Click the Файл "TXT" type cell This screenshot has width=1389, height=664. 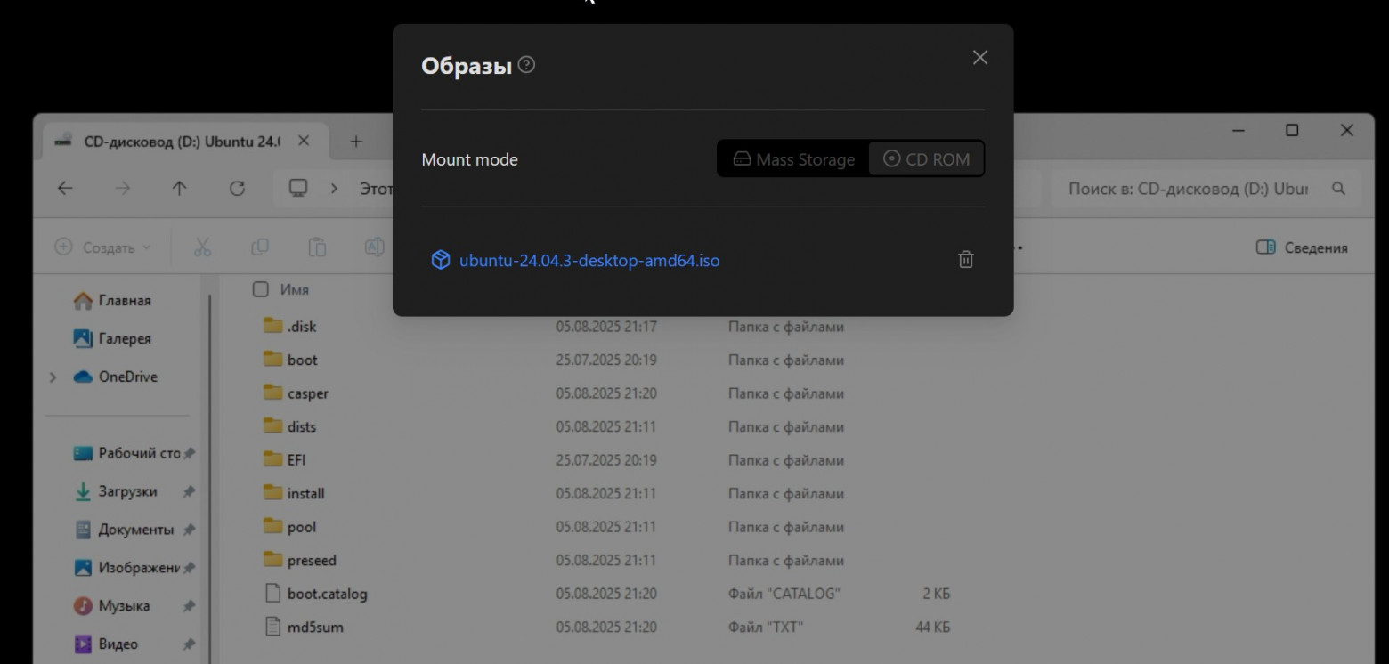tap(766, 628)
